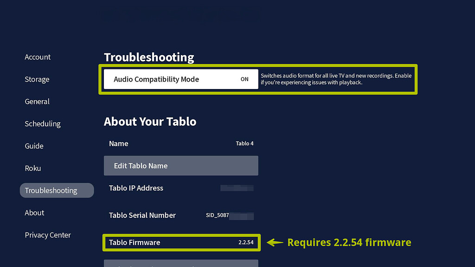Click the Troubleshooting page heading
Image resolution: width=475 pixels, height=267 pixels.
tap(149, 57)
